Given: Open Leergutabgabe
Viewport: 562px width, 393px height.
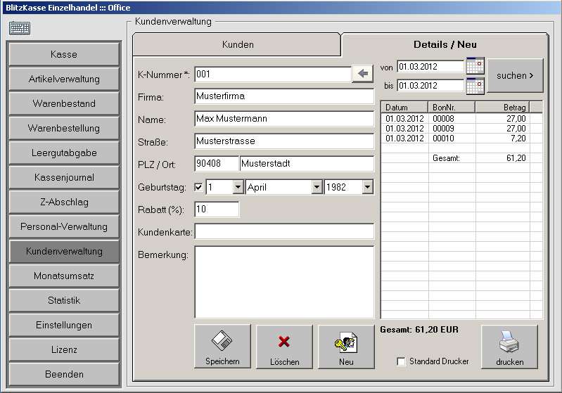Looking at the screenshot, I should (x=64, y=153).
